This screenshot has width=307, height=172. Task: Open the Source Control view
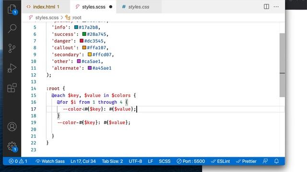(12, 48)
